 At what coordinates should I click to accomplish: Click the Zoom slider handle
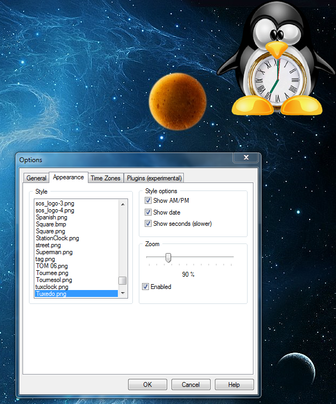pyautogui.click(x=168, y=257)
